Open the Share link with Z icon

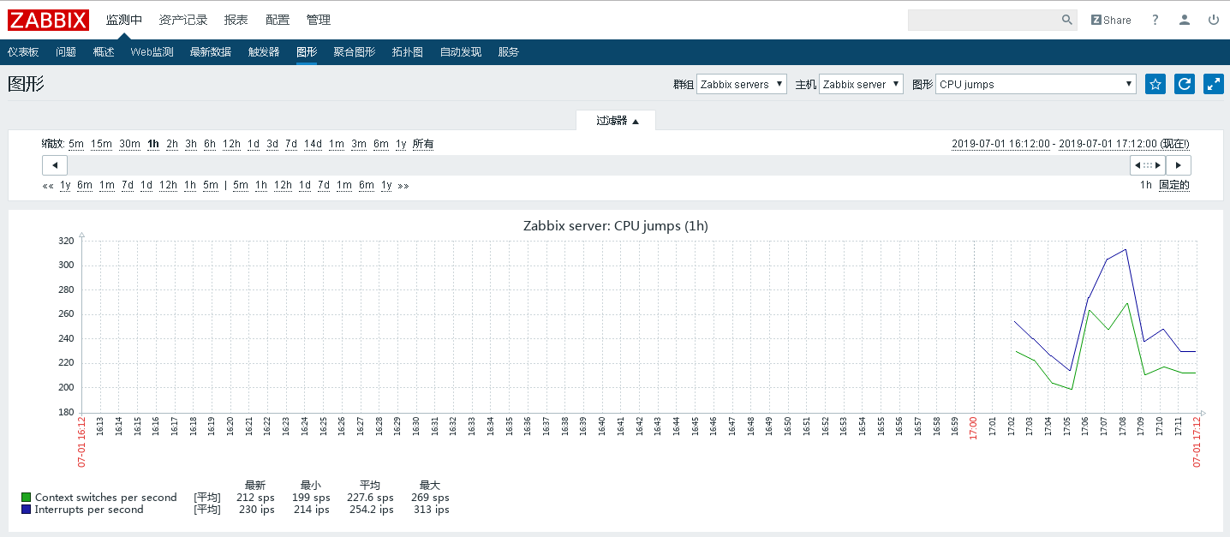[1111, 20]
